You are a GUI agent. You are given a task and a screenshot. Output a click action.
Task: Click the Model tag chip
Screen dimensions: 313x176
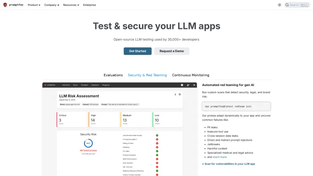(x=70, y=104)
